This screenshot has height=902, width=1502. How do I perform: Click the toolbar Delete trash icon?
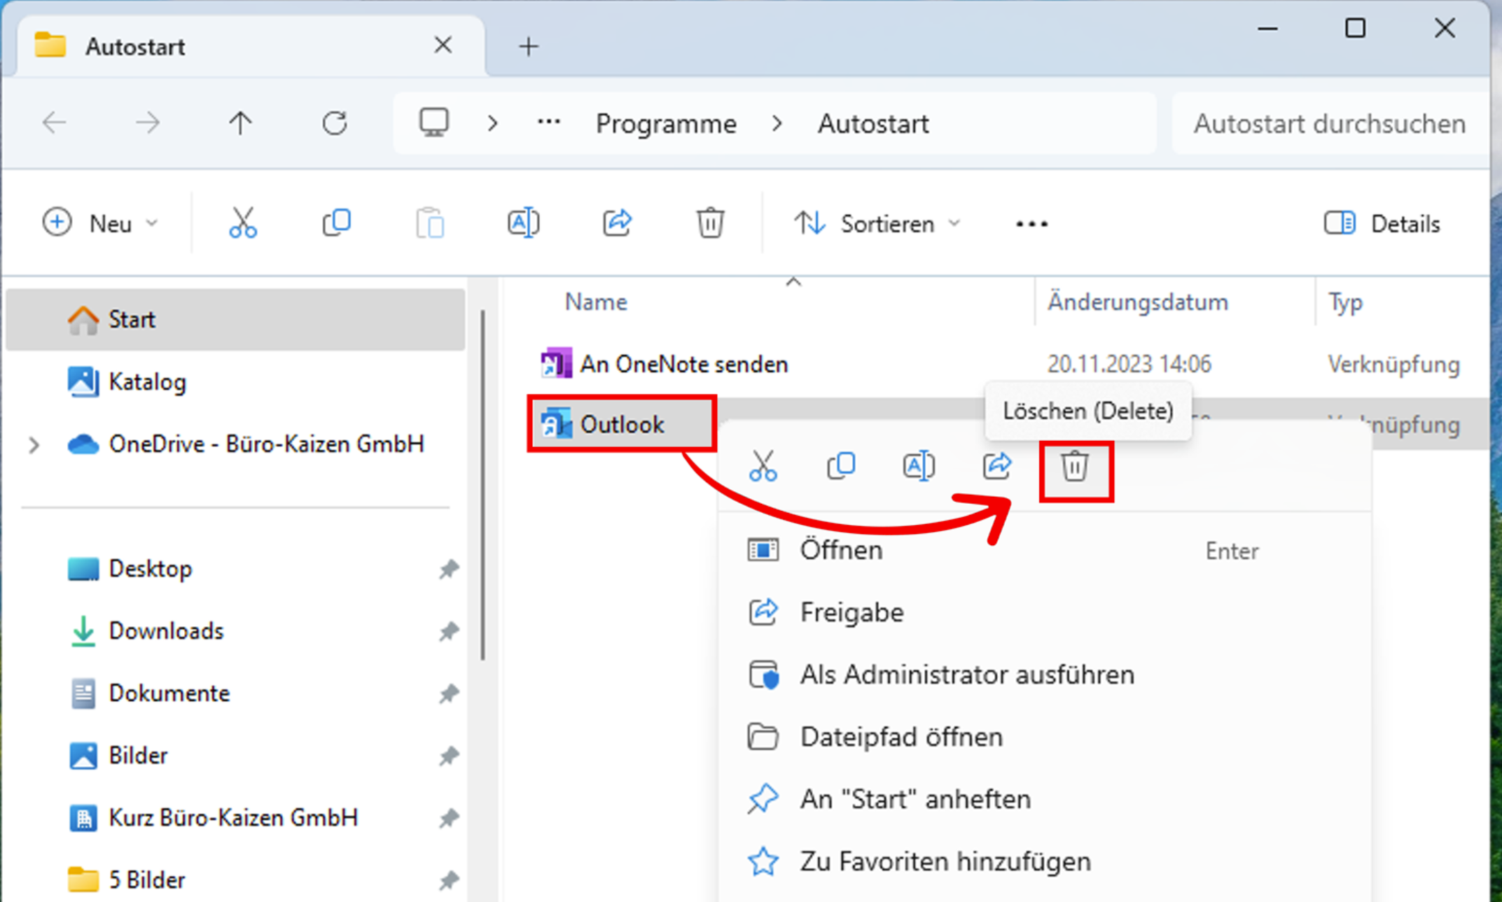(x=709, y=224)
